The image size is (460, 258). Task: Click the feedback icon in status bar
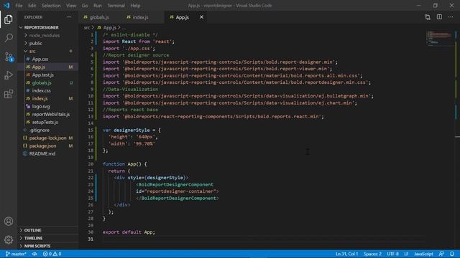tap(441, 254)
